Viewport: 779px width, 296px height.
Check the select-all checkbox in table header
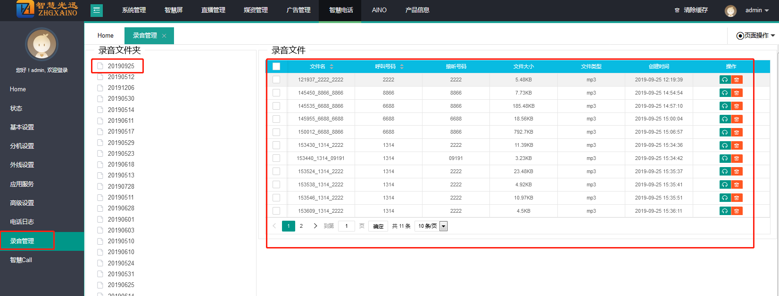(276, 66)
